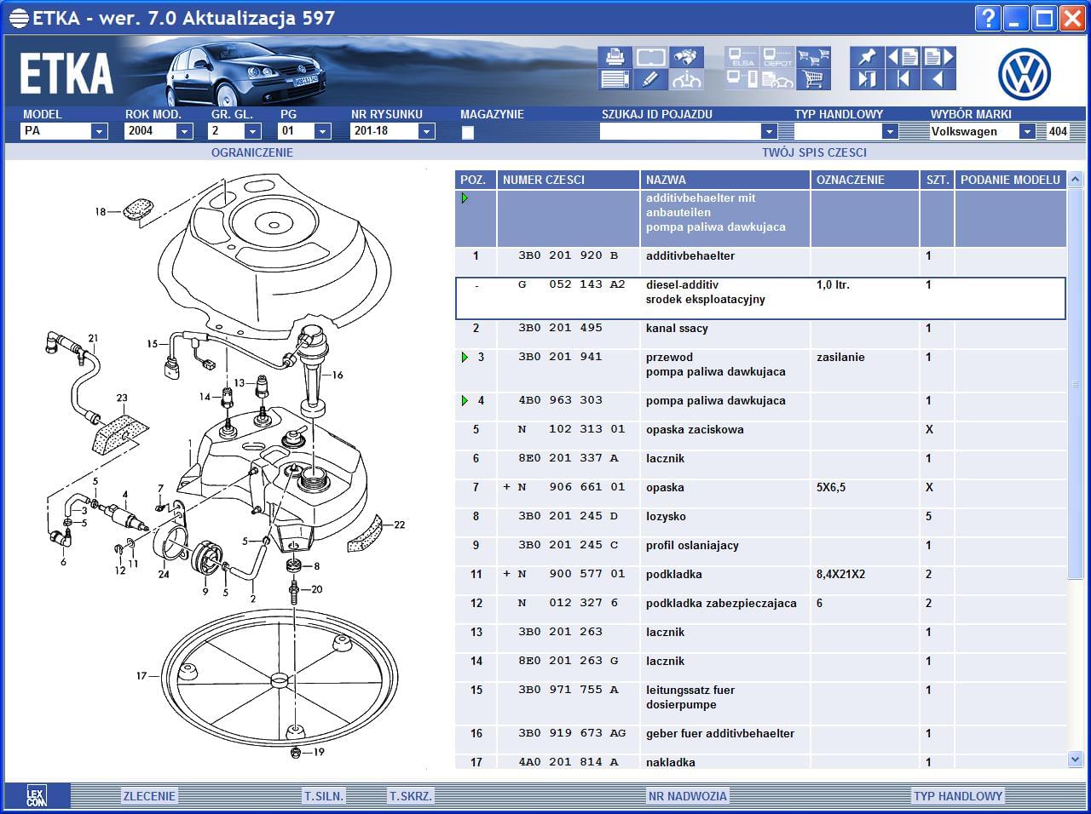Click the NR NADWOZIA button
Screen dimensions: 1091x814
point(688,796)
